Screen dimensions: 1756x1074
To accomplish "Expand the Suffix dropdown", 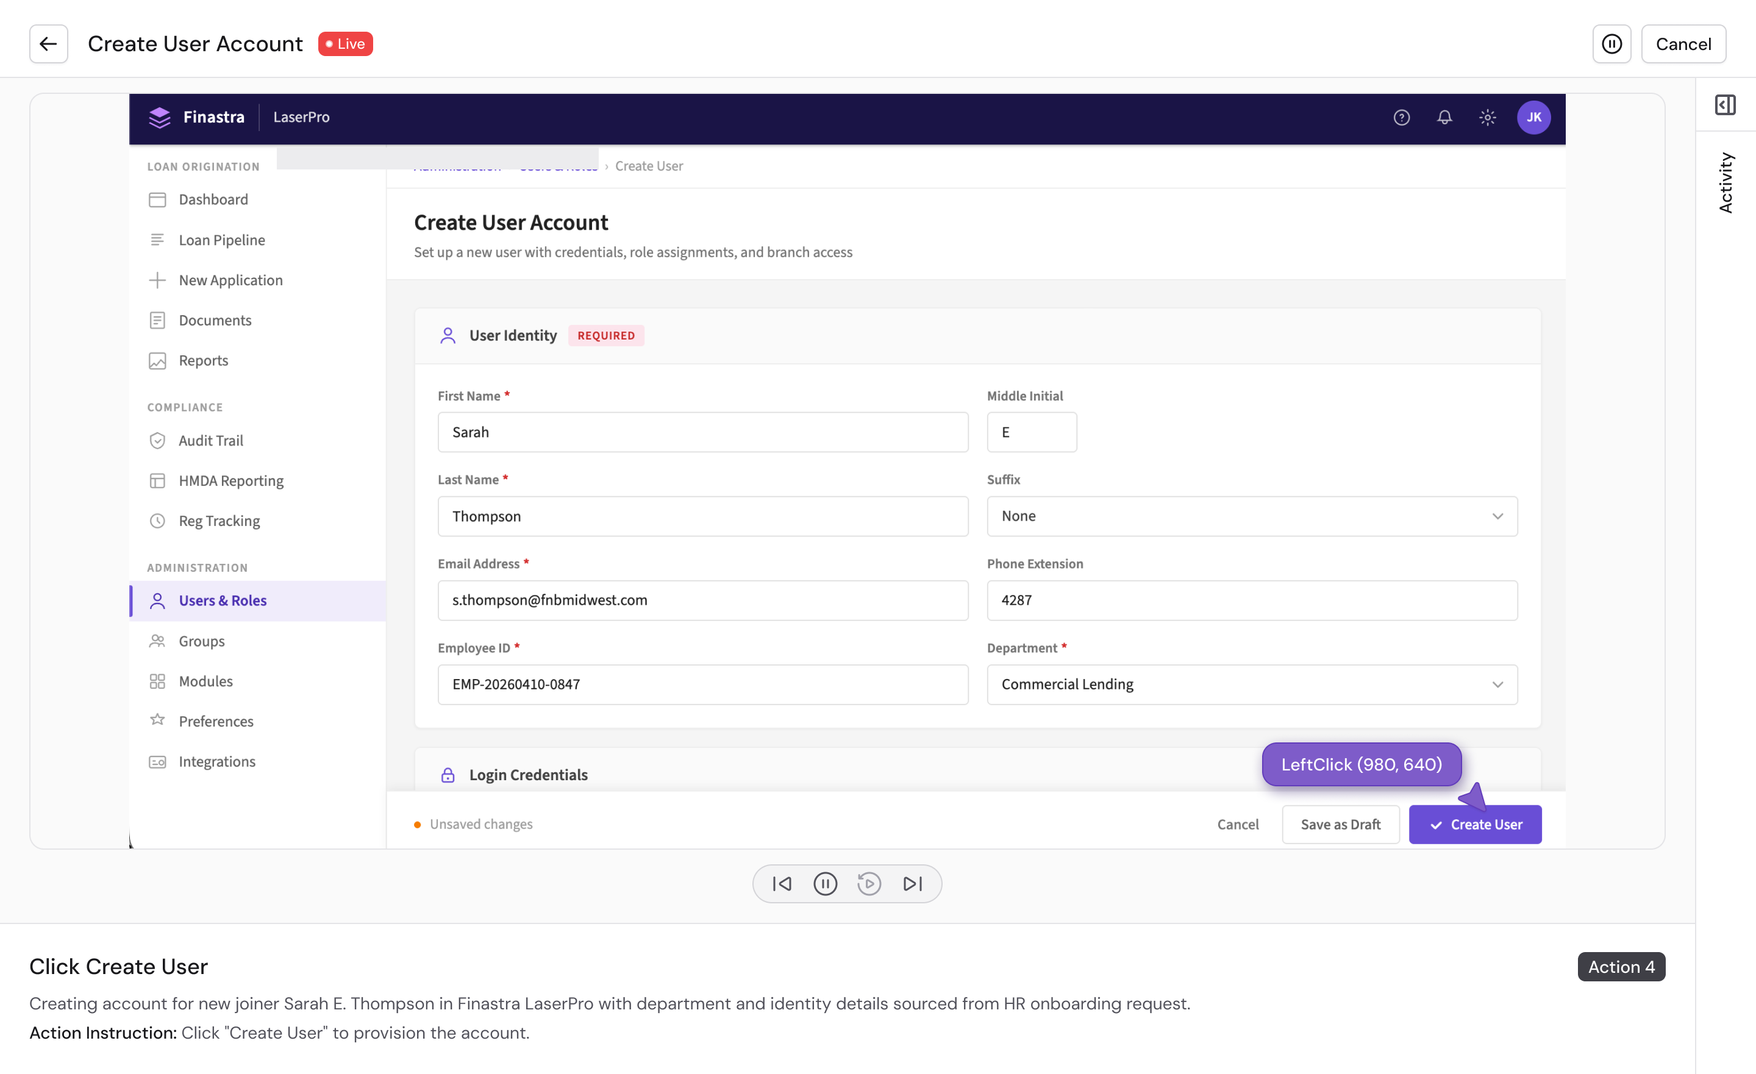I will pyautogui.click(x=1251, y=516).
